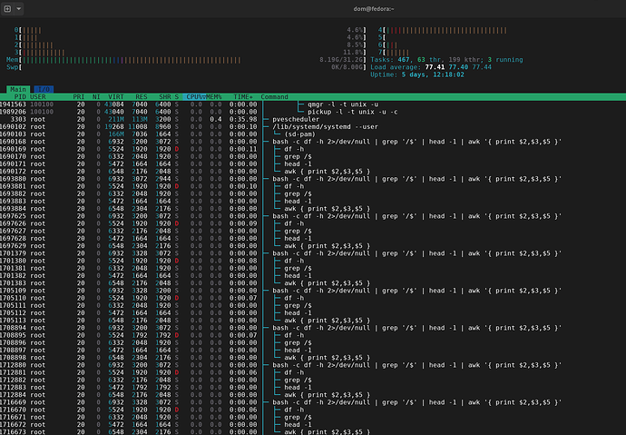Viewport: 626px width, 435px height.
Task: Sort by the PRI column header
Action: [x=79, y=97]
